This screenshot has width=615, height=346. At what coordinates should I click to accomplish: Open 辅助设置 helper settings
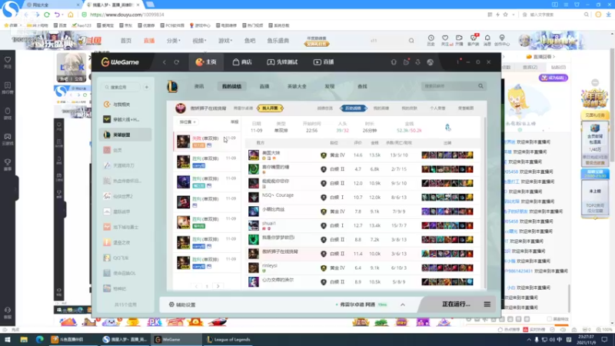point(182,304)
